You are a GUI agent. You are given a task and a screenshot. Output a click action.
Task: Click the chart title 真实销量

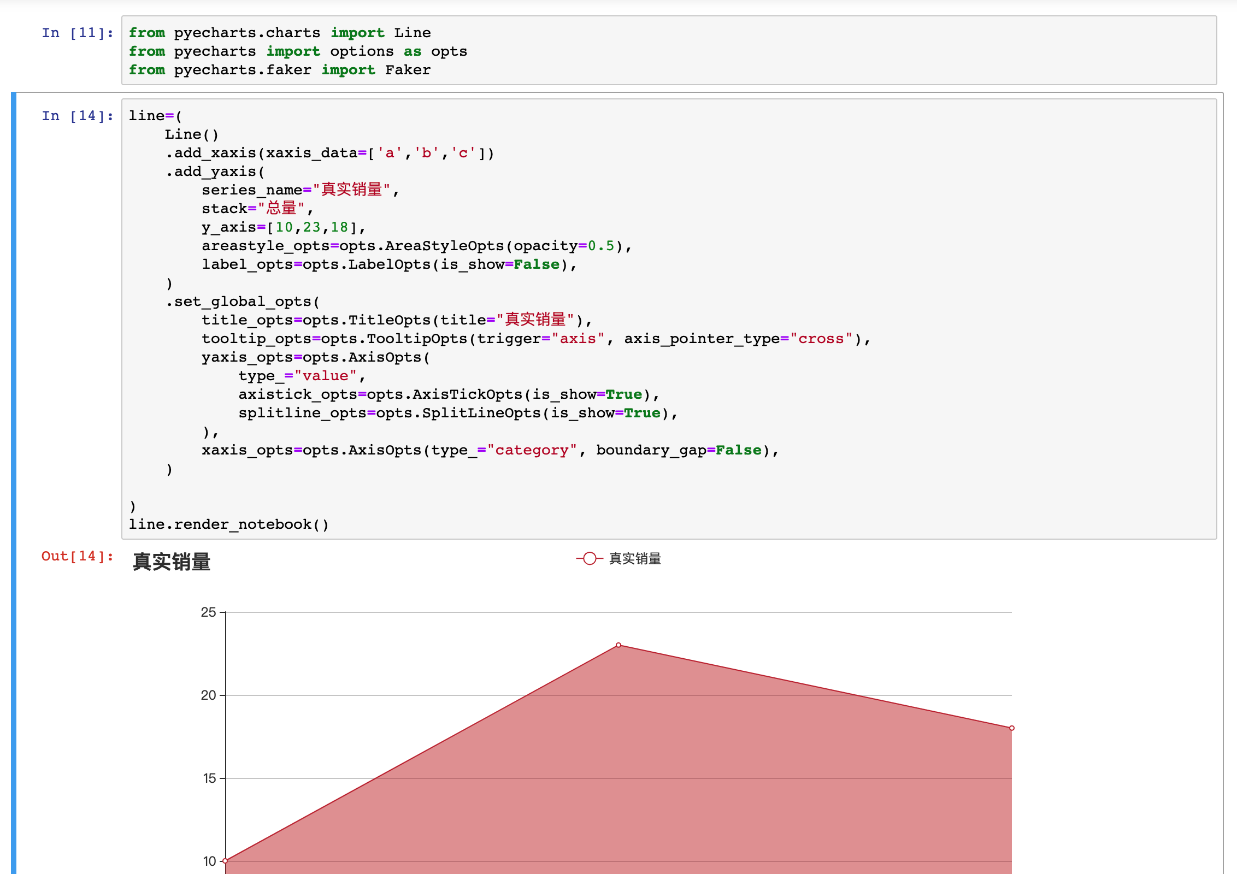coord(171,562)
